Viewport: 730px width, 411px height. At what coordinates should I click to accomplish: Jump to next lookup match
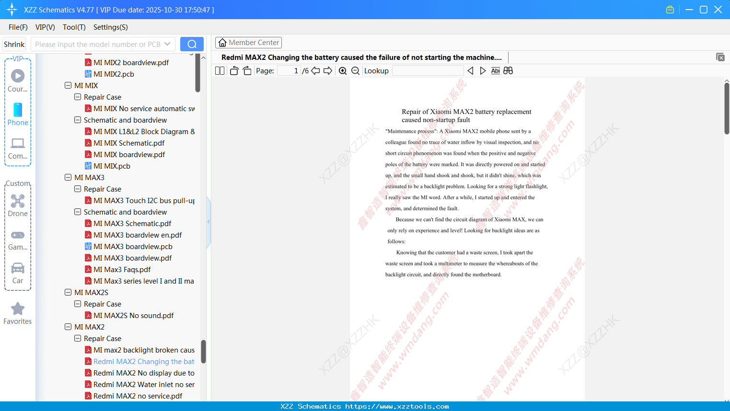(x=483, y=70)
